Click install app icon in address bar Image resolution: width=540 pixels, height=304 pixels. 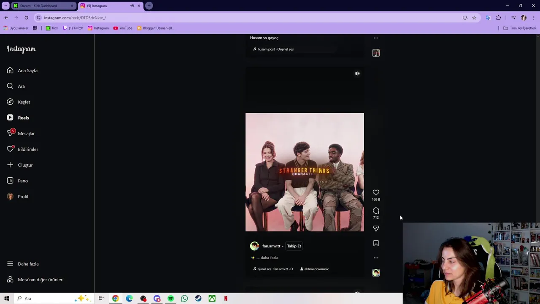(x=465, y=18)
